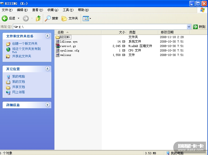Select the vmlinuz file icon
The image size is (208, 155).
[x=57, y=55]
